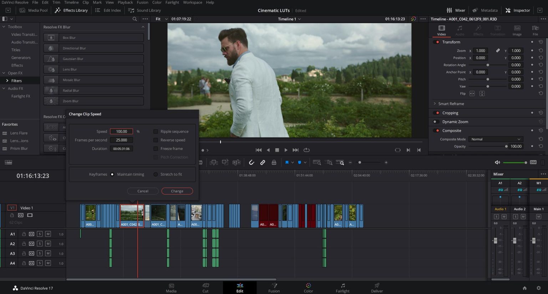Open the Mixer panel
Screen dimensions: 548x294
click(x=456, y=10)
